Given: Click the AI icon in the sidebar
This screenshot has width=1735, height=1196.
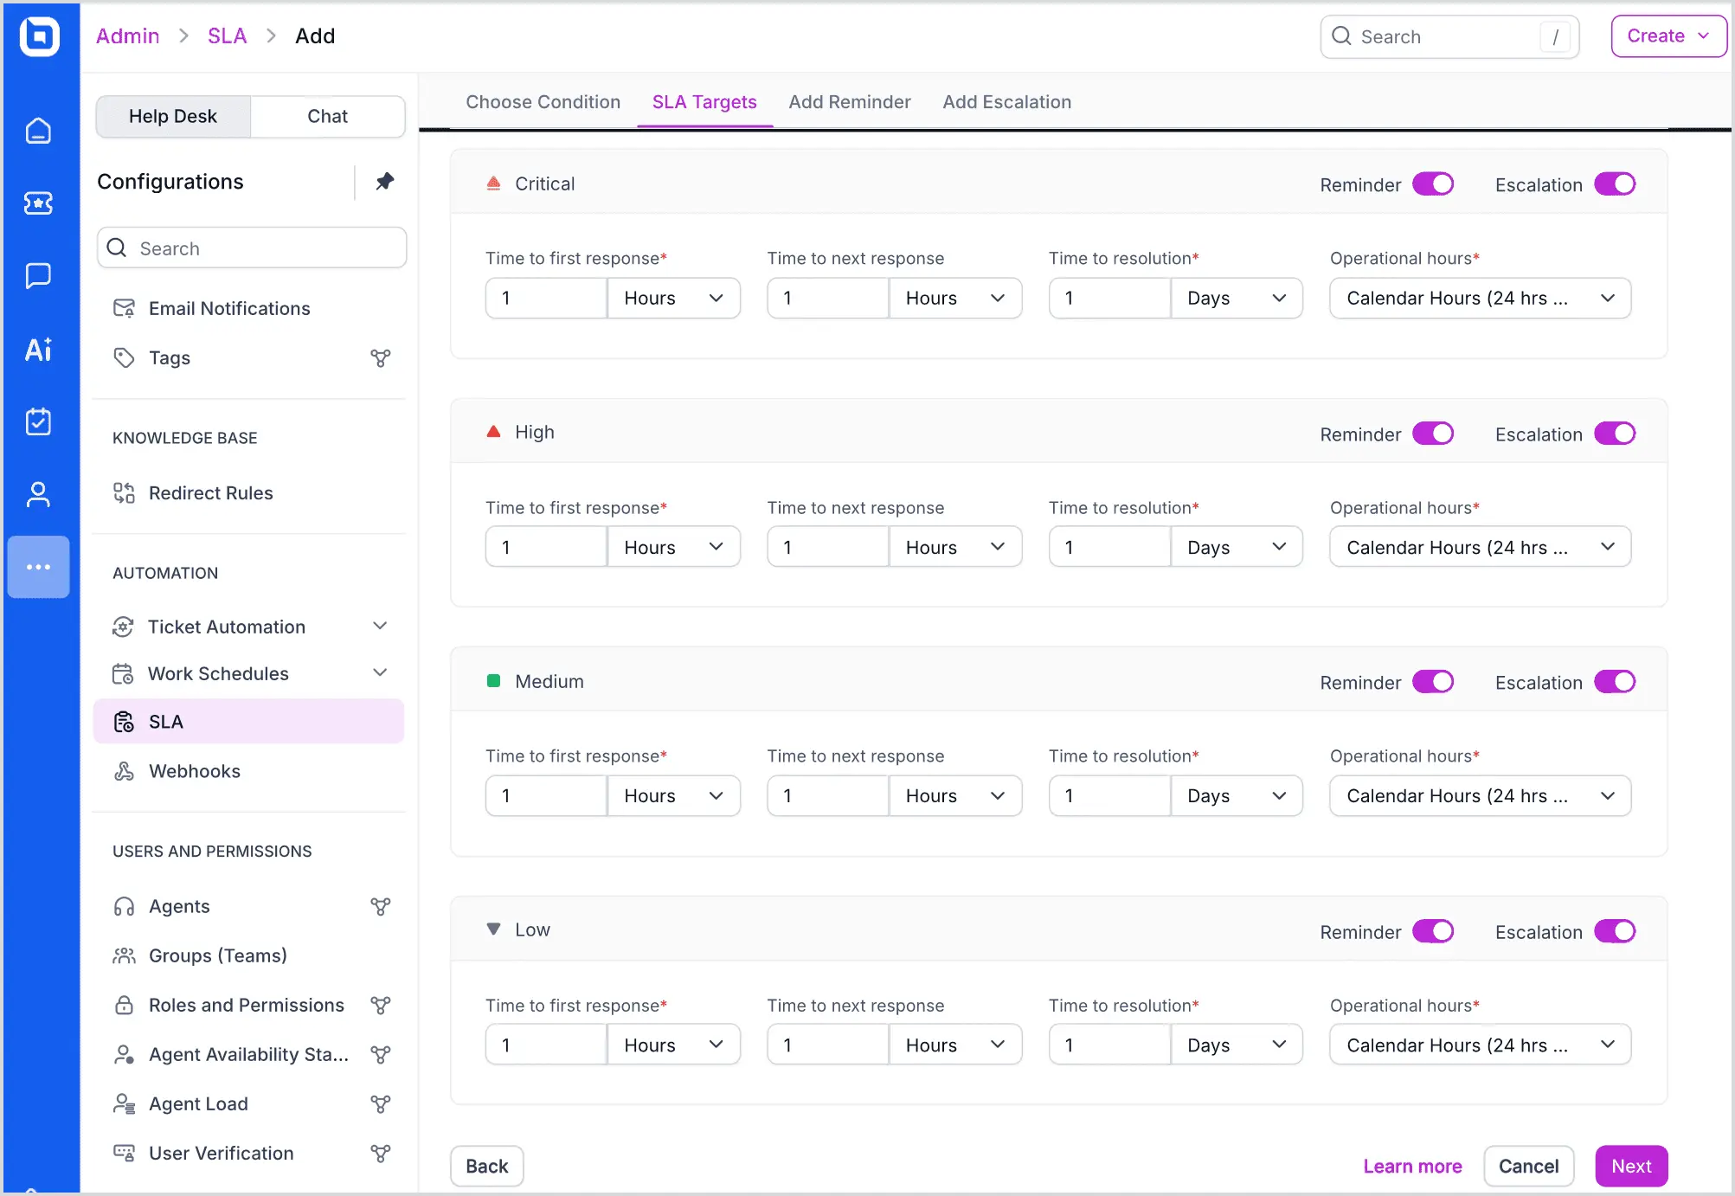Looking at the screenshot, I should click(x=39, y=350).
